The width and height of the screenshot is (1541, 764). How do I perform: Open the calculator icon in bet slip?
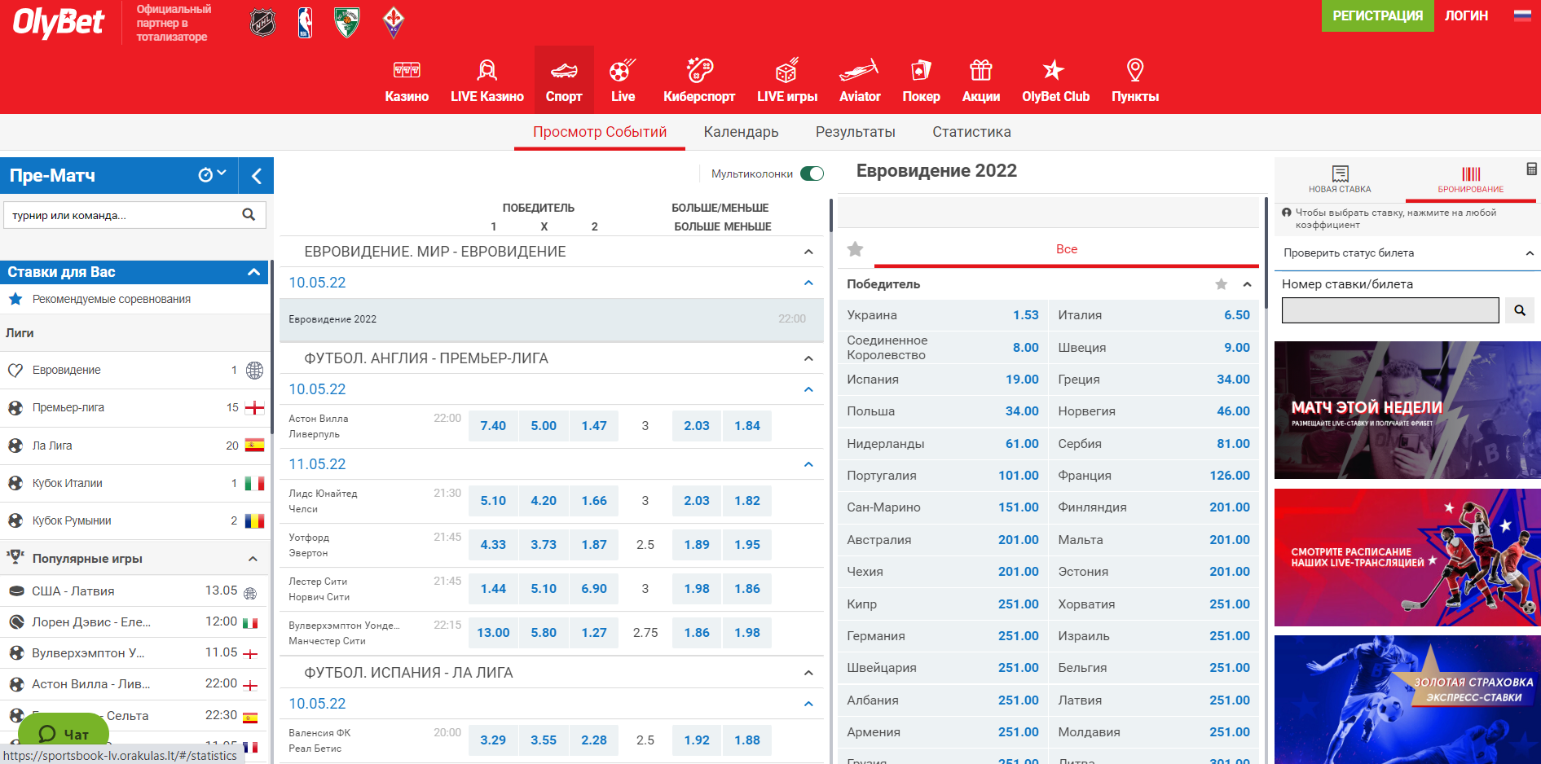click(1531, 169)
